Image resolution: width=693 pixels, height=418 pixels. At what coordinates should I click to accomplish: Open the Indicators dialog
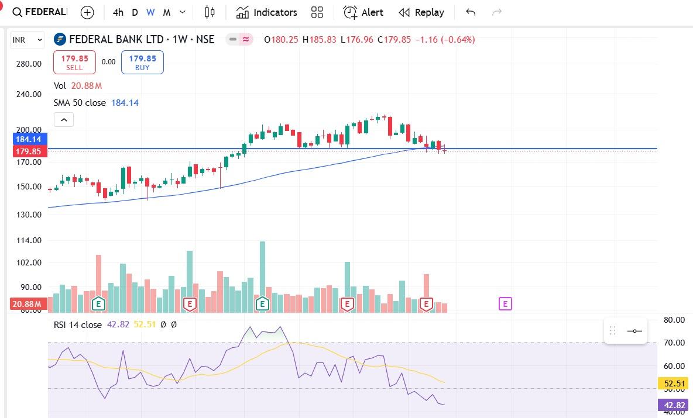point(266,12)
